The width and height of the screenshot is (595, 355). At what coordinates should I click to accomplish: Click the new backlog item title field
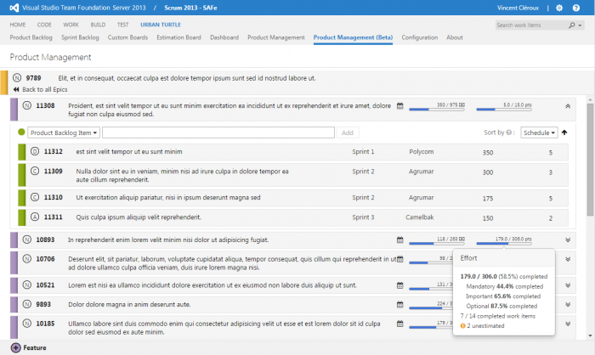[x=218, y=132]
